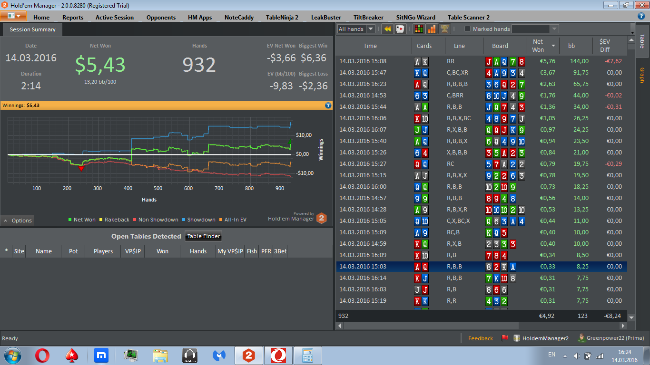The height and width of the screenshot is (365, 650).
Task: Sort hands by bb column header
Action: click(576, 46)
